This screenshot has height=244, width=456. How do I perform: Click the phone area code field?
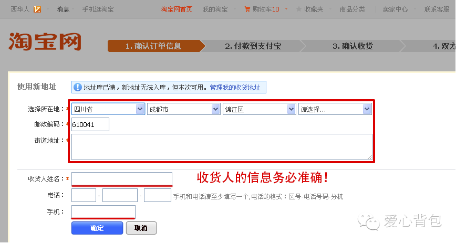pos(84,195)
